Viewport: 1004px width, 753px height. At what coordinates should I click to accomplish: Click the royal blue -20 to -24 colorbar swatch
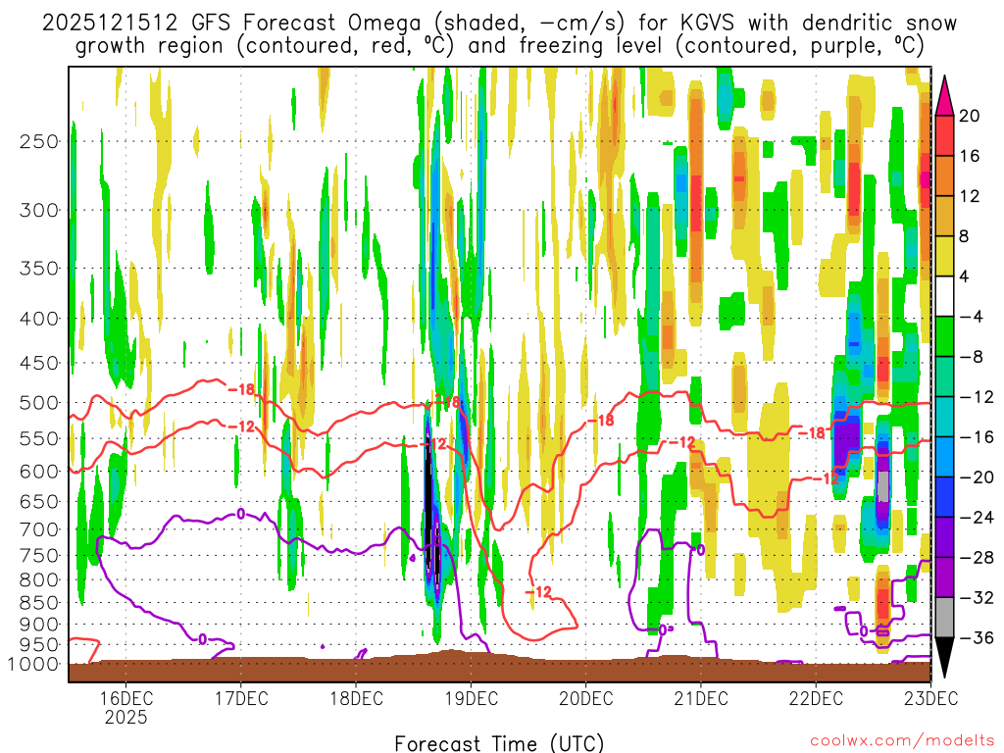pyautogui.click(x=944, y=497)
